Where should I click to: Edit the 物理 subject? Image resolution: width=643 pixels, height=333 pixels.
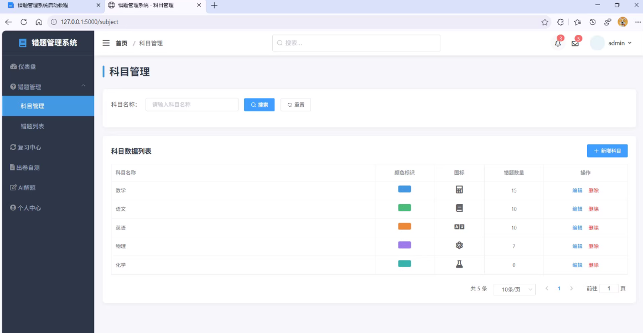[x=577, y=246]
